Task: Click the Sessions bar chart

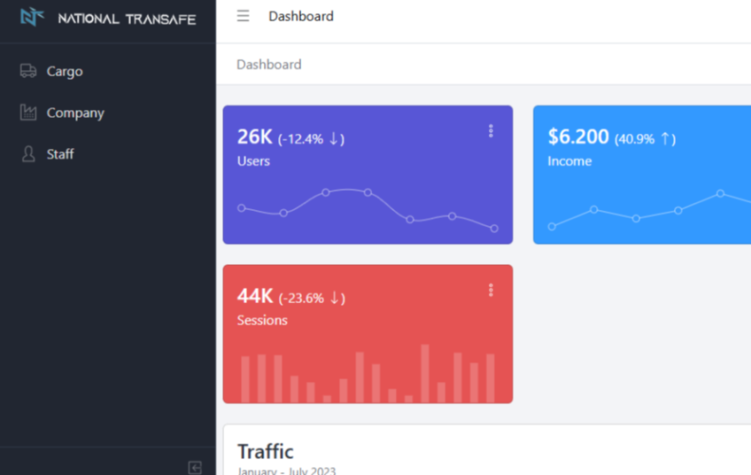Action: pos(368,373)
